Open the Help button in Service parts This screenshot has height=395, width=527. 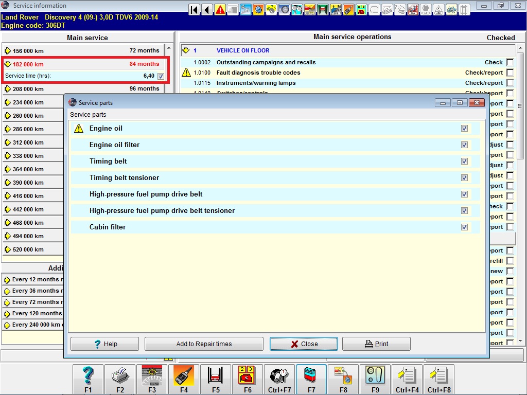click(x=104, y=344)
